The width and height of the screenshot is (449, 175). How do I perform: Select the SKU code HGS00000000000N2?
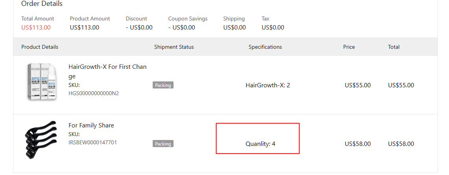click(x=94, y=94)
